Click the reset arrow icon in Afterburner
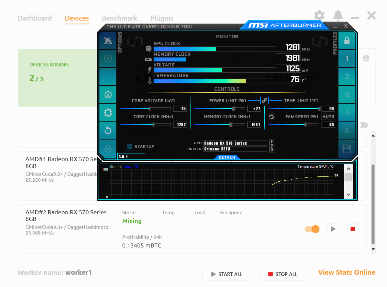The image size is (387, 287). pos(108,131)
